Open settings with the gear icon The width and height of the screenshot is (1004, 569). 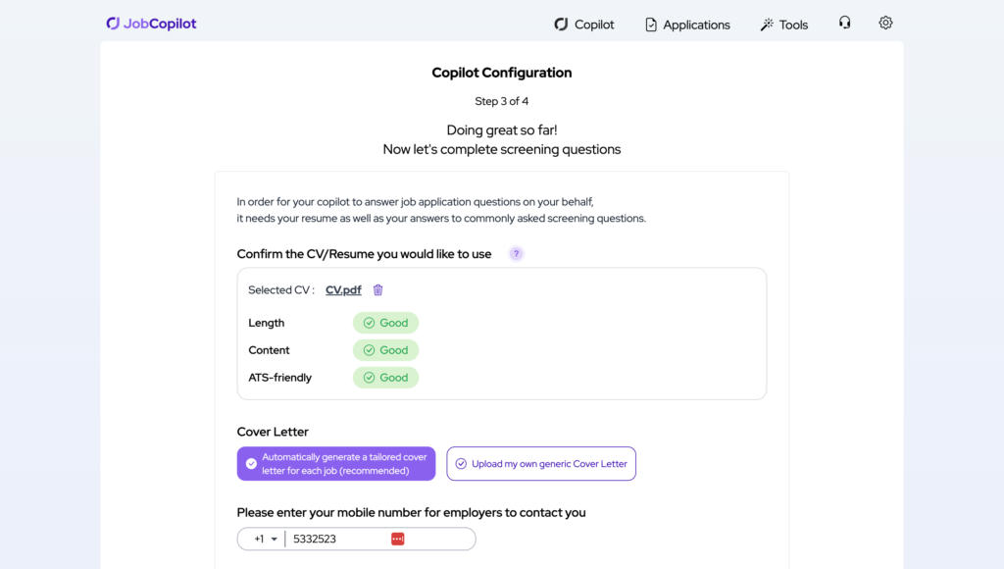pos(885,23)
